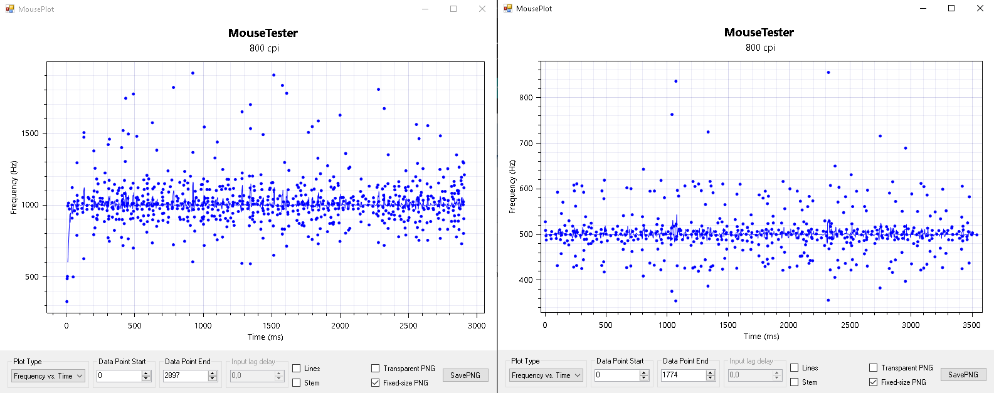Enable Lines checkbox in left window
Screen dimensions: 994x393
(297, 369)
